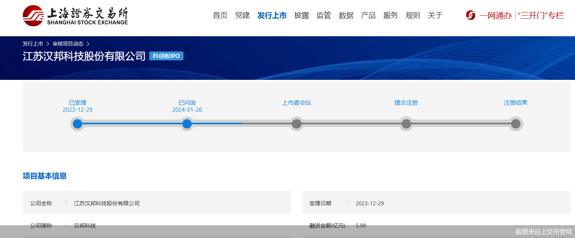
Task: Open the 数据 navigation menu
Action: tap(346, 15)
